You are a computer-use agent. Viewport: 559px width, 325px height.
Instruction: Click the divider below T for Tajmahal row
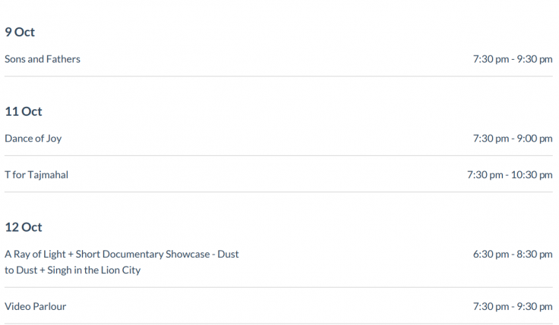click(x=279, y=192)
